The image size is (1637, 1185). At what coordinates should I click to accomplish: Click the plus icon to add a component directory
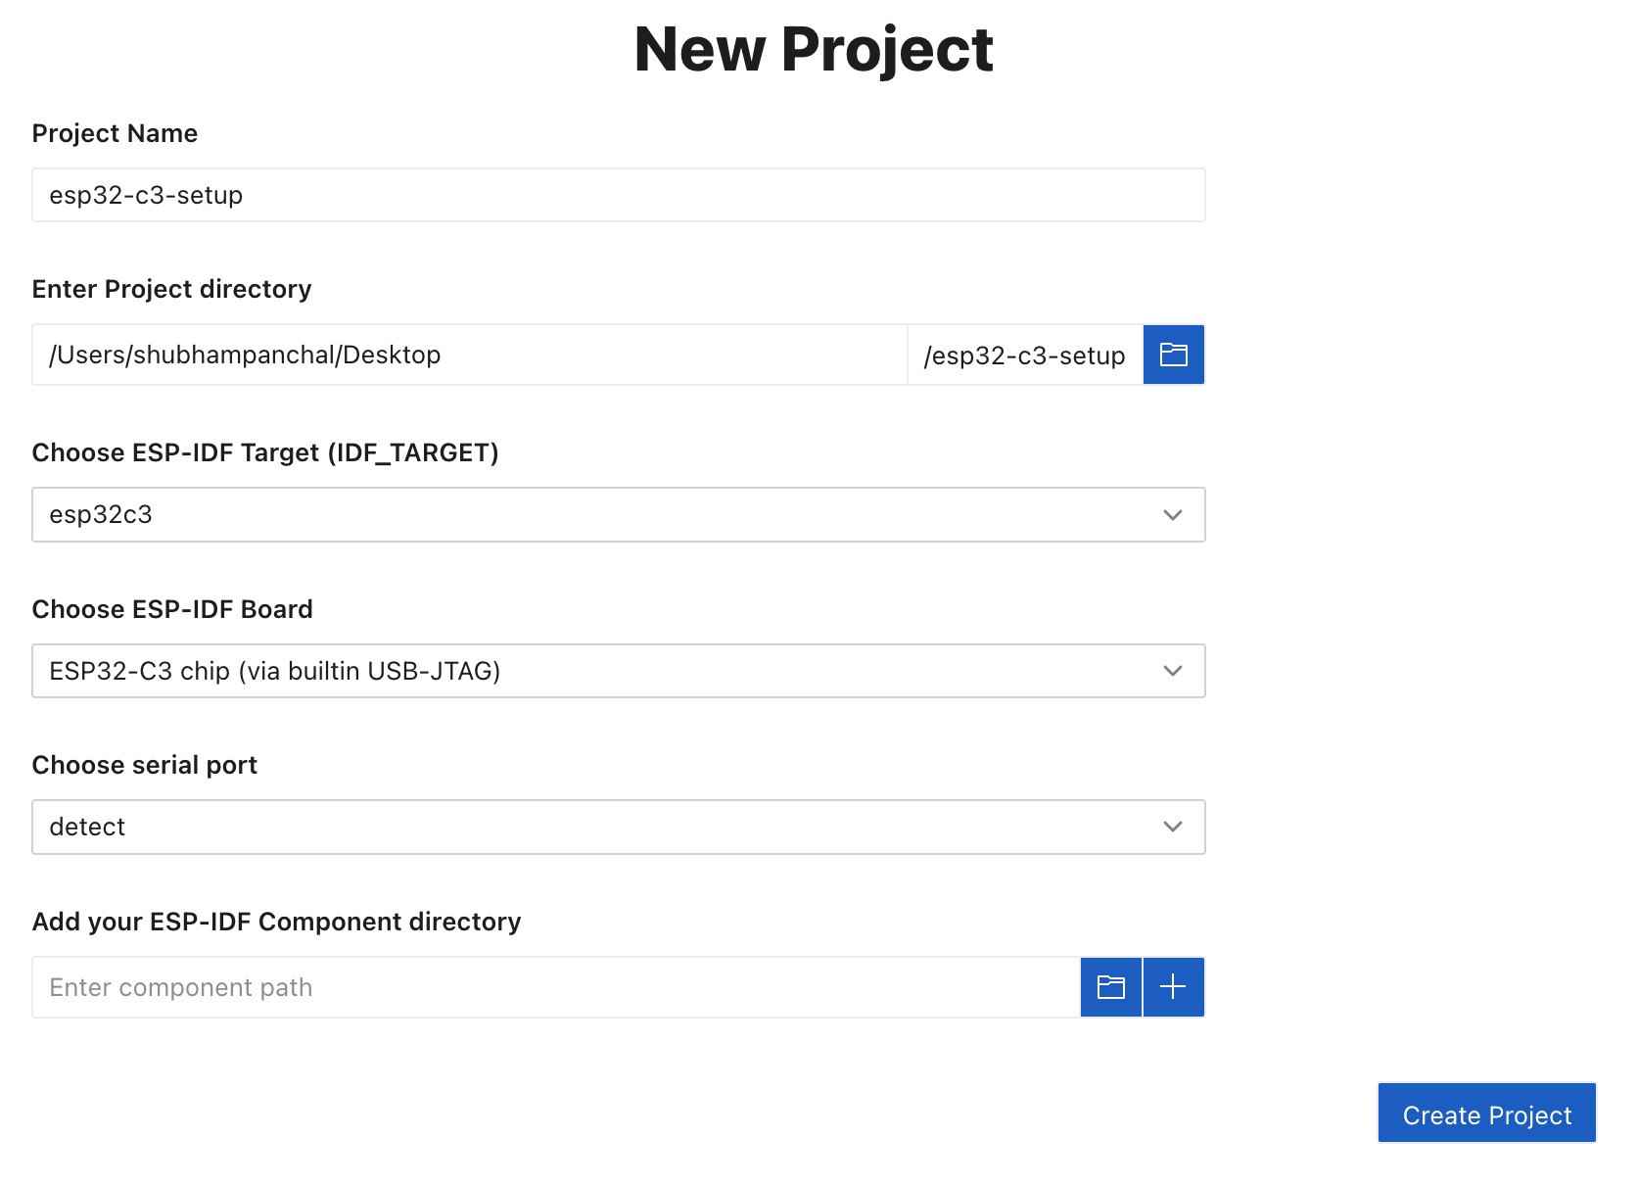(x=1173, y=987)
